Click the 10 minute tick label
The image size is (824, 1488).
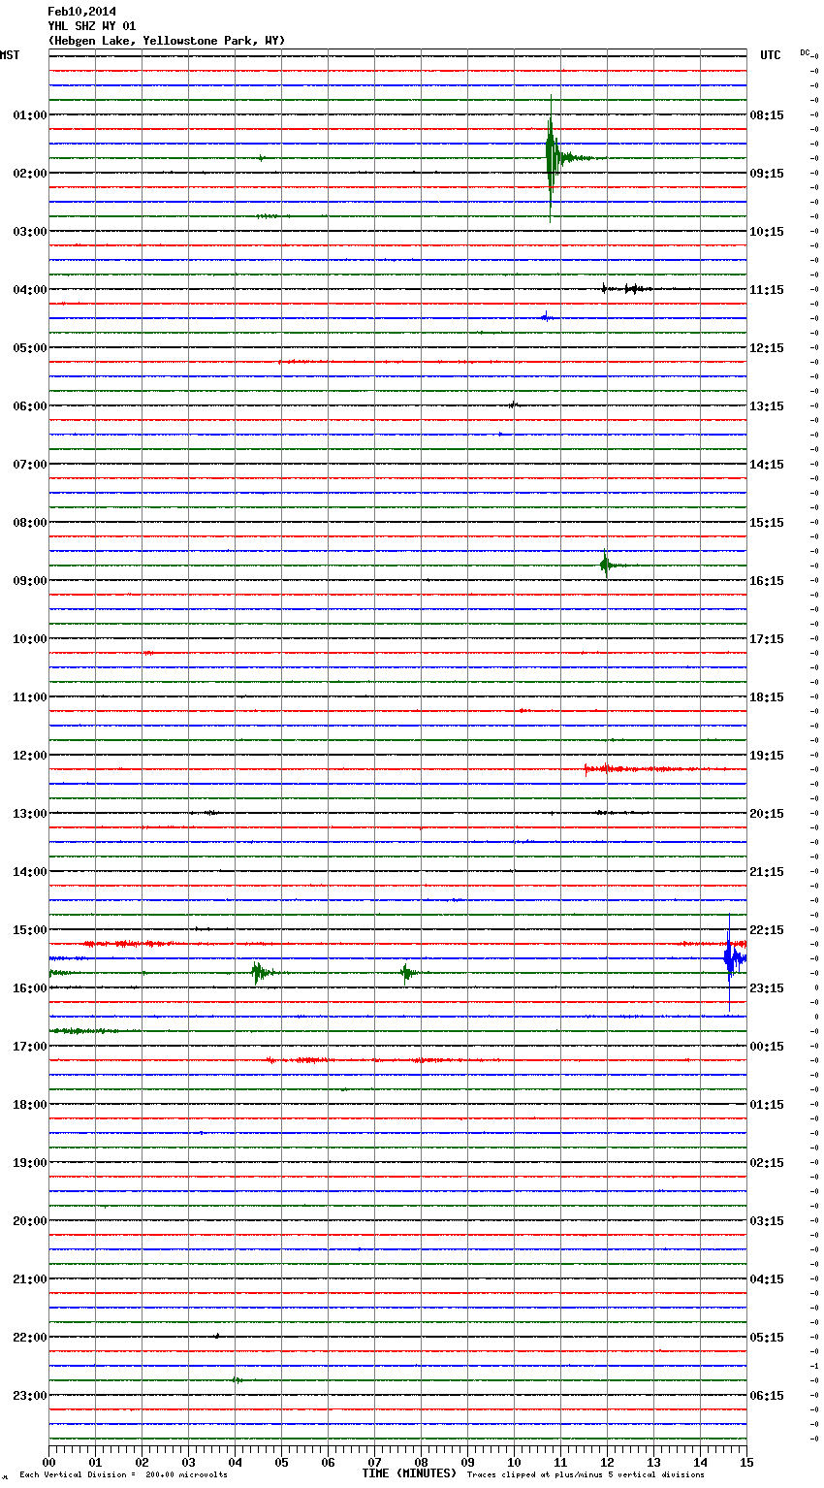pos(514,1463)
